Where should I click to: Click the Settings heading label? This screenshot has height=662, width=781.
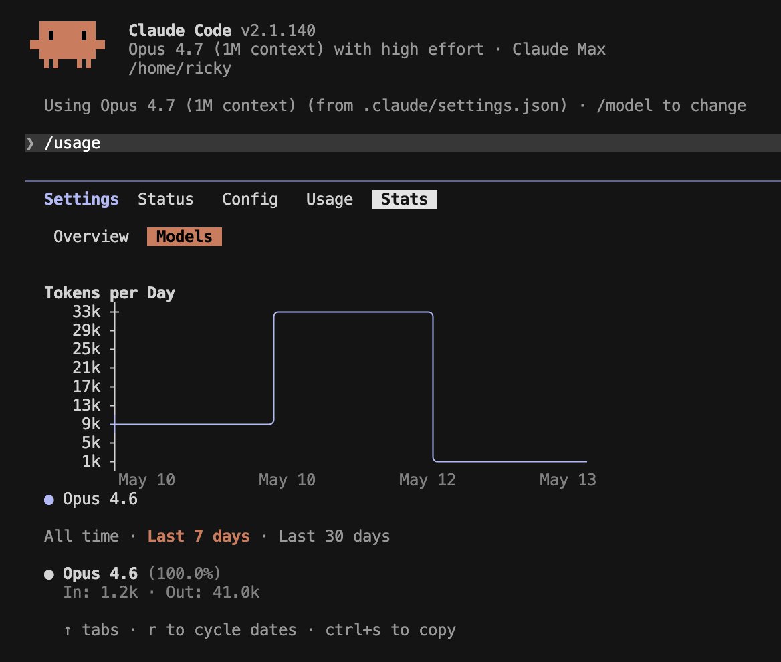coord(81,199)
